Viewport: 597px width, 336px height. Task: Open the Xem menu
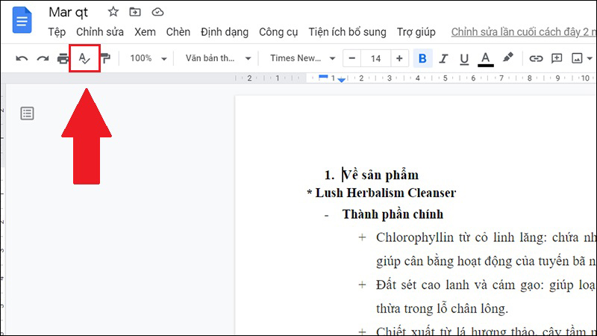[145, 32]
